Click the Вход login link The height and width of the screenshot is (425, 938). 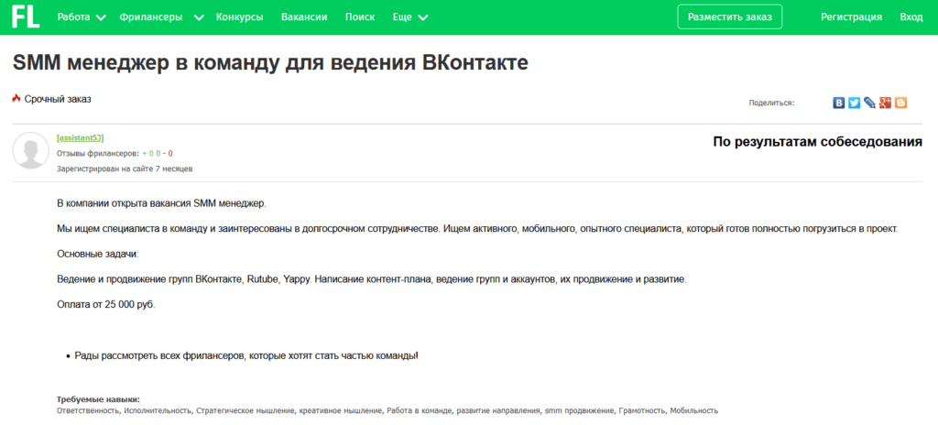[x=911, y=17]
